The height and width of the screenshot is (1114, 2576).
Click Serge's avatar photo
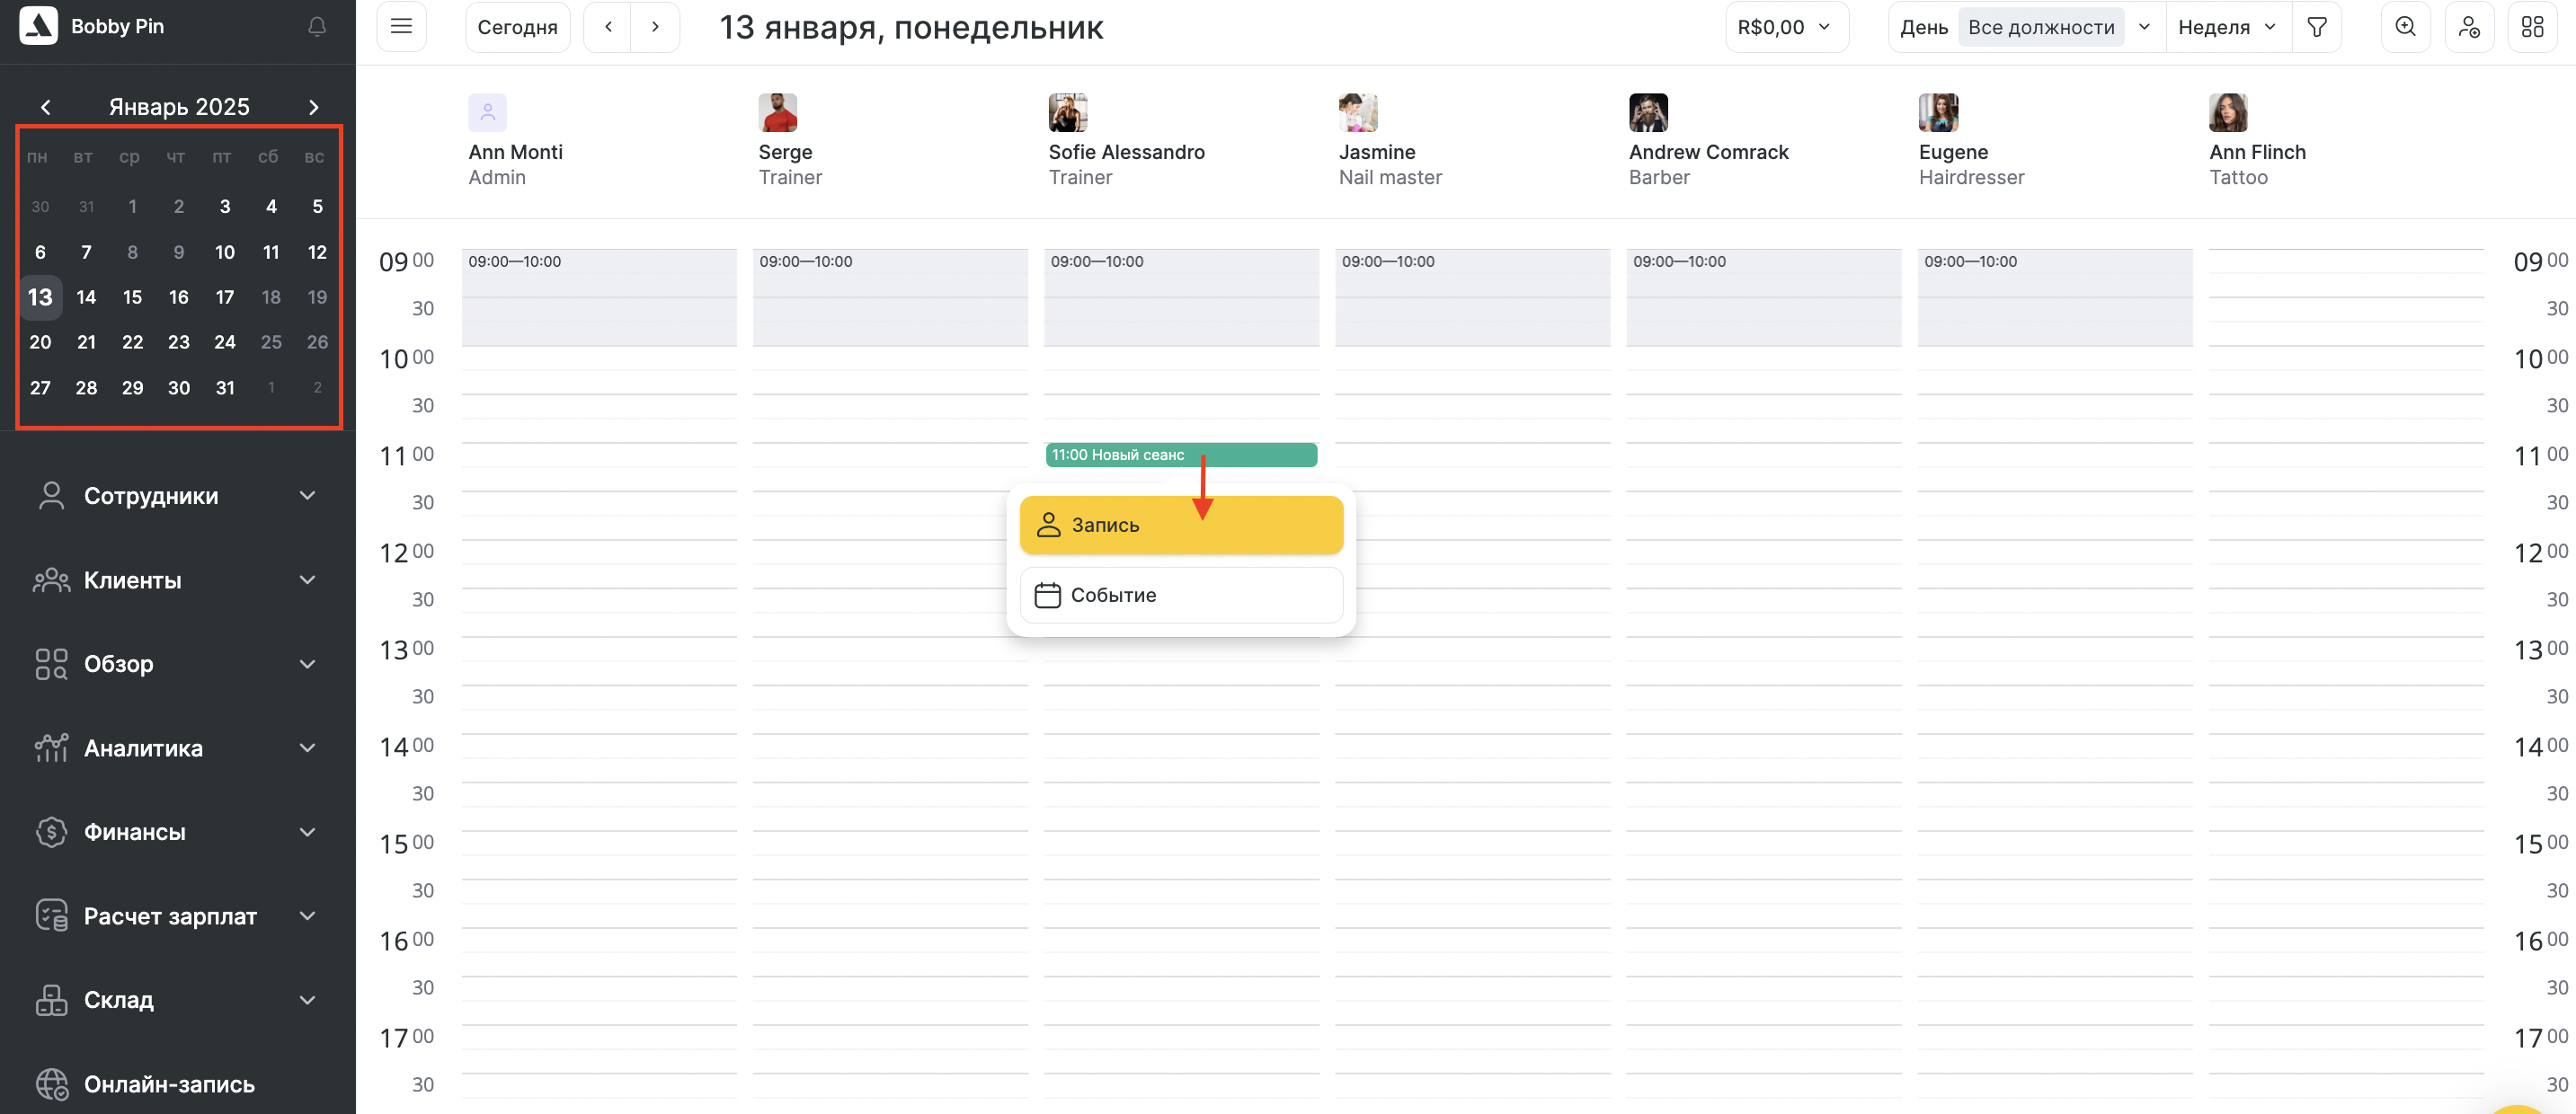tap(777, 113)
